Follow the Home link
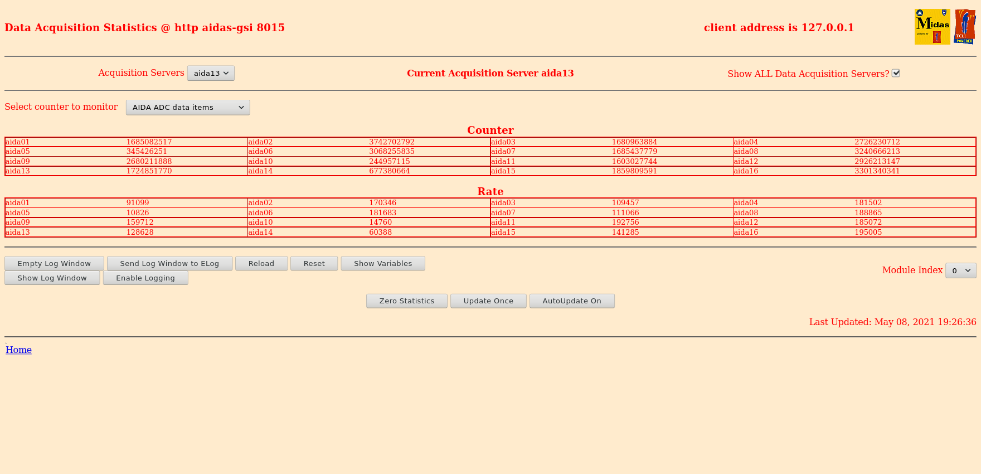The height and width of the screenshot is (474, 981). [18, 350]
